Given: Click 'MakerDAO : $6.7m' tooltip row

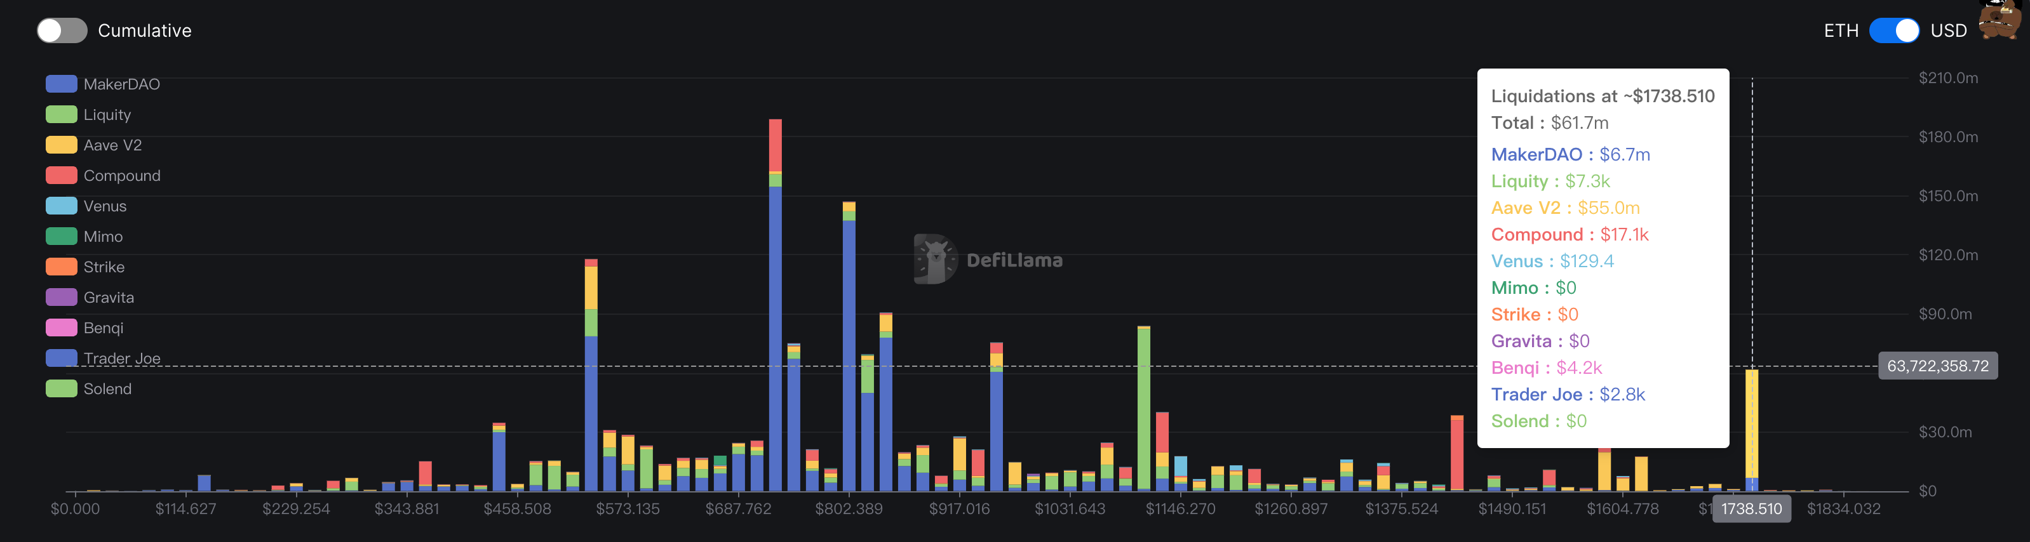Looking at the screenshot, I should (1570, 154).
